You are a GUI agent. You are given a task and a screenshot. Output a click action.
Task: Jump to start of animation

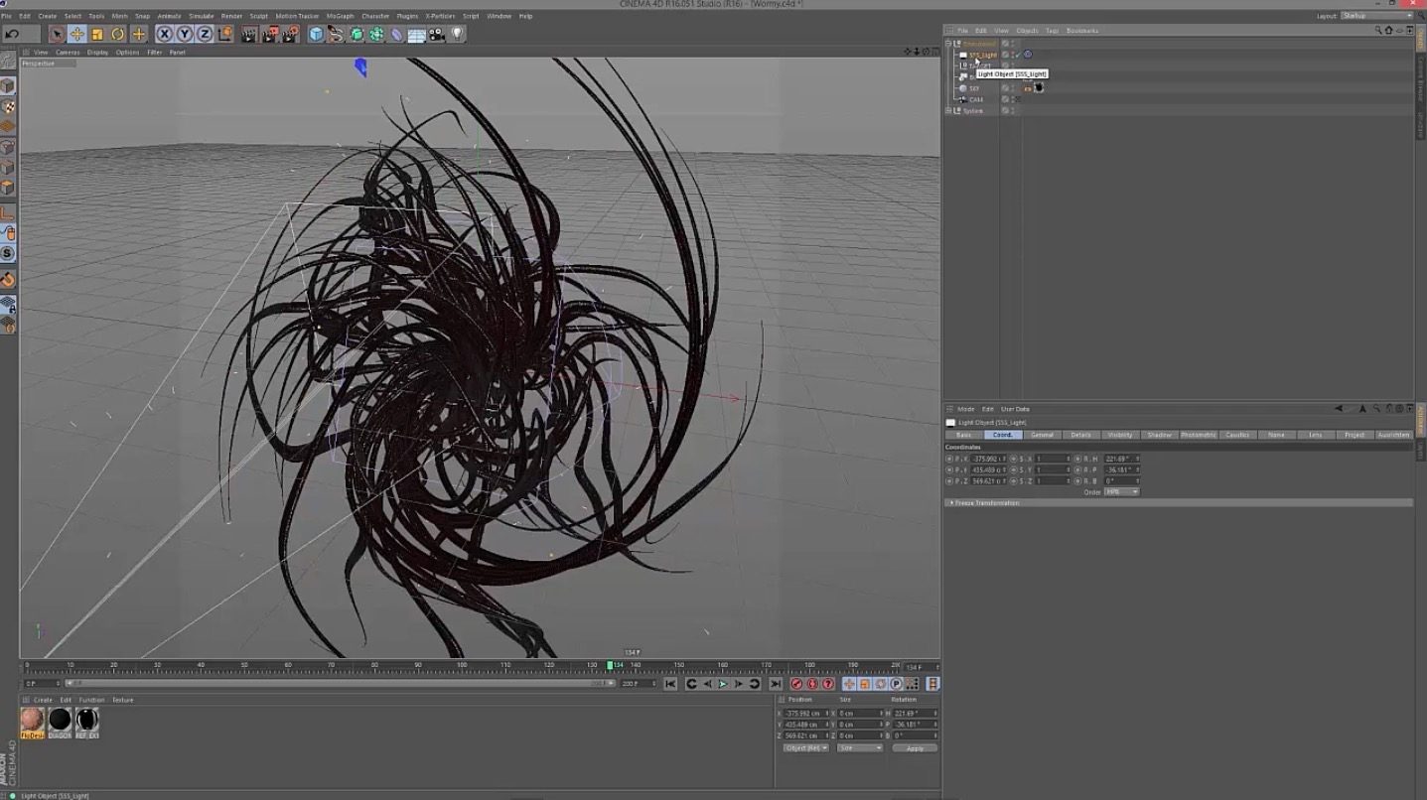click(670, 684)
